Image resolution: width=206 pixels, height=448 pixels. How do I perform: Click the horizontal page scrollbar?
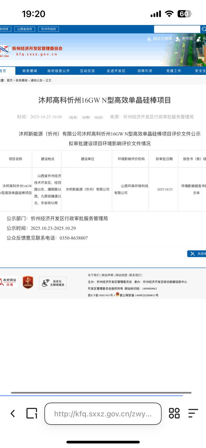pyautogui.click(x=101, y=393)
